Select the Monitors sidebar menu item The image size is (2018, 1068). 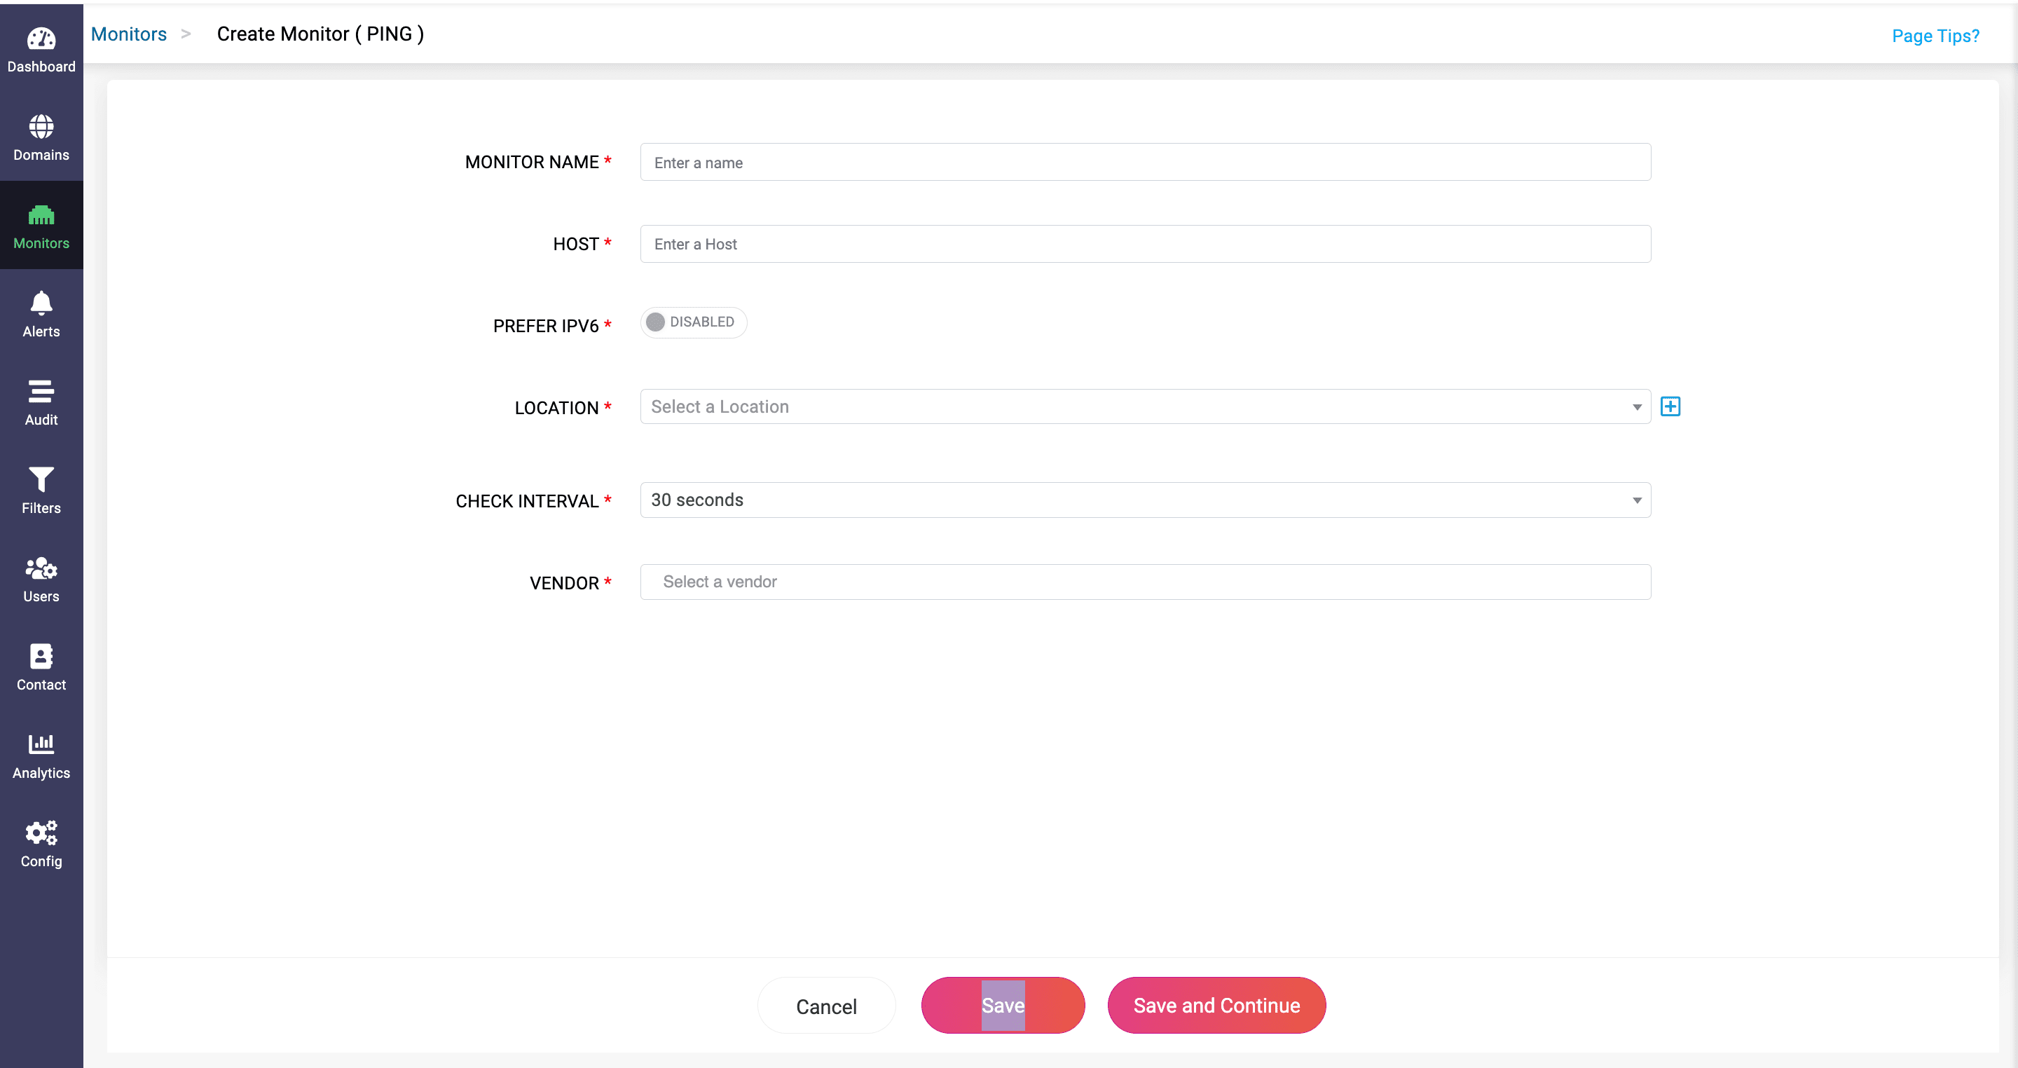pyautogui.click(x=41, y=226)
